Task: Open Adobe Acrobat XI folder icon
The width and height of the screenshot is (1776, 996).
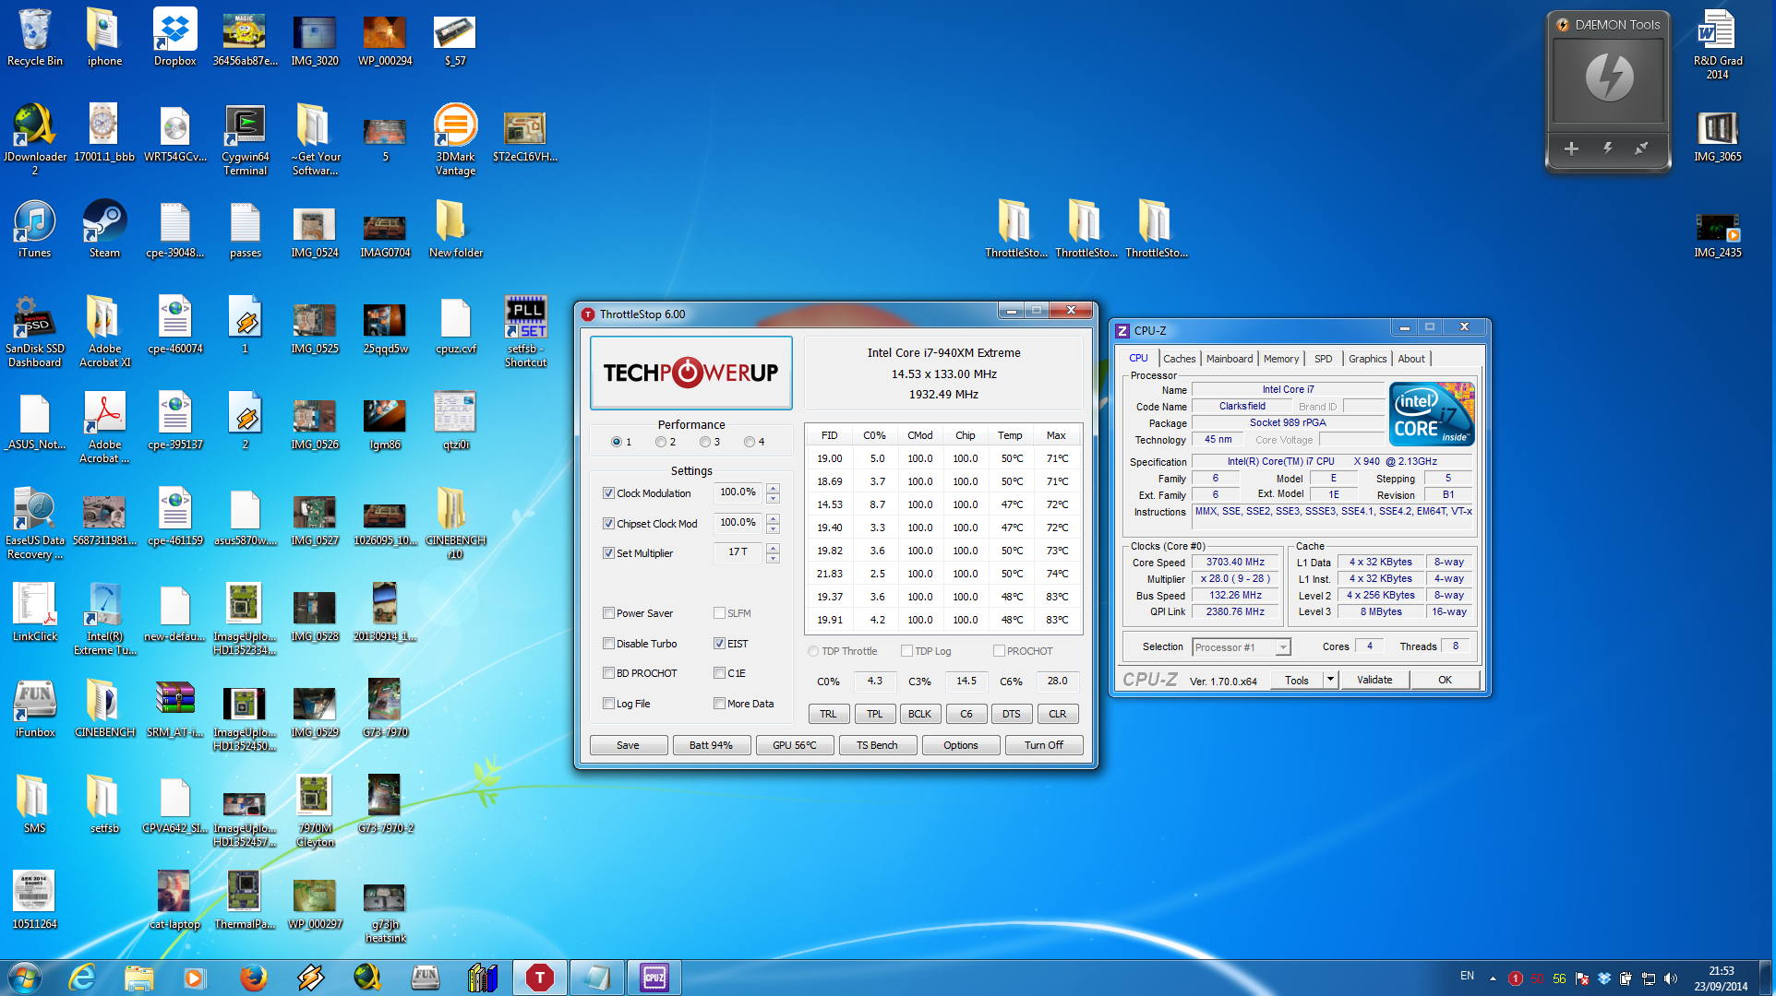Action: tap(104, 330)
